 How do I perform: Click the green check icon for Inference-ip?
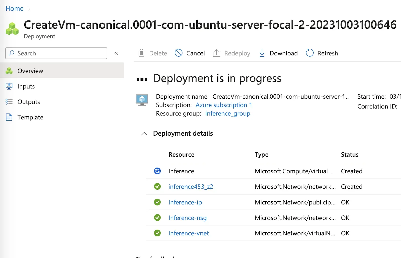157,202
